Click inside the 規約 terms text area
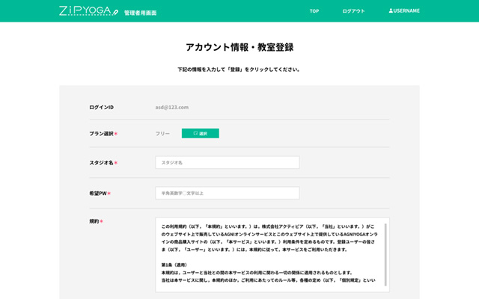This screenshot has height=299, width=479. 269,254
